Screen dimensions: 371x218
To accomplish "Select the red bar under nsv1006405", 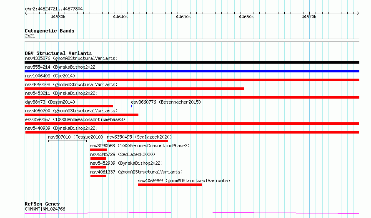I will [x=192, y=80].
